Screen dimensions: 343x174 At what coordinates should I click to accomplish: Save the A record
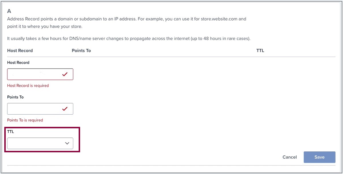pos(319,157)
